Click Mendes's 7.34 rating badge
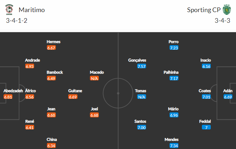The width and height of the screenshot is (236, 149). (174, 145)
